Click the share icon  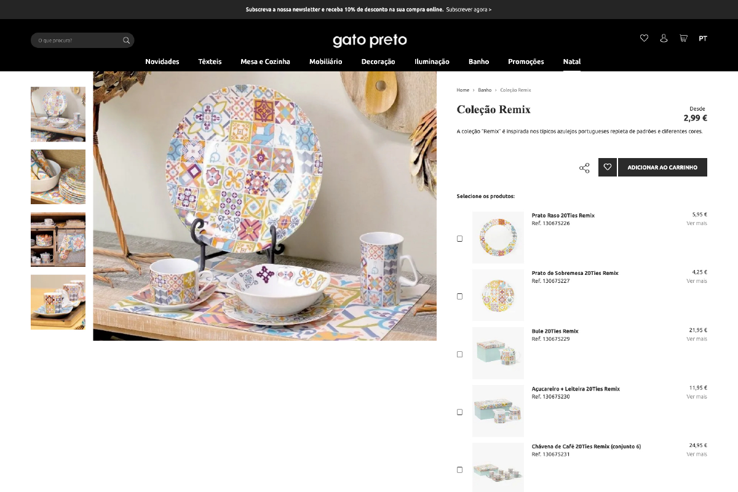click(584, 168)
